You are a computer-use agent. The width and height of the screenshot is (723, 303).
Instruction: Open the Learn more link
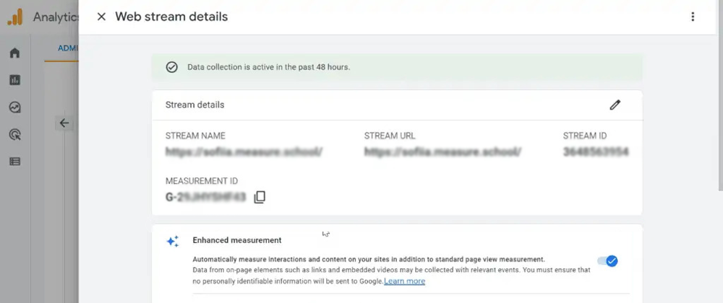(404, 281)
